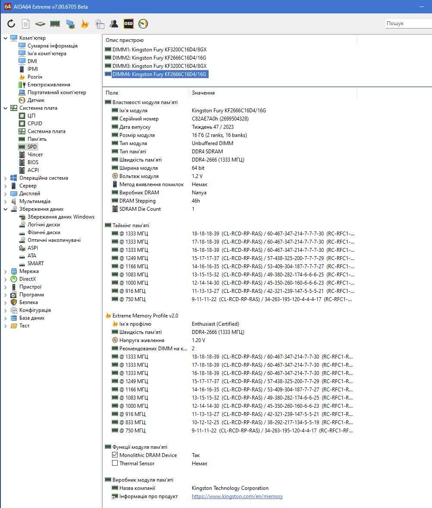Open the ATA tree item
Screen dimensions: 432x508
[x=32, y=256]
